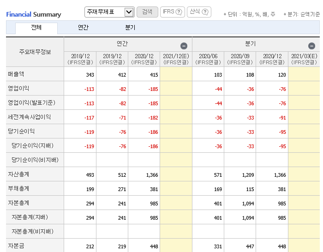Select the 2019/12 annual column header

click(x=112, y=59)
